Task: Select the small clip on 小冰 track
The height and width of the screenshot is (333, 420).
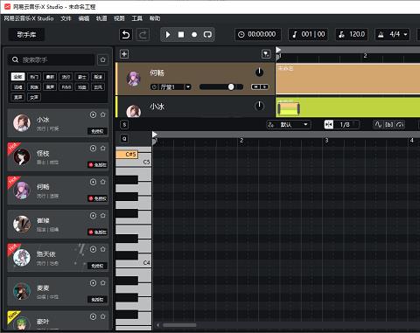Action: click(x=288, y=108)
